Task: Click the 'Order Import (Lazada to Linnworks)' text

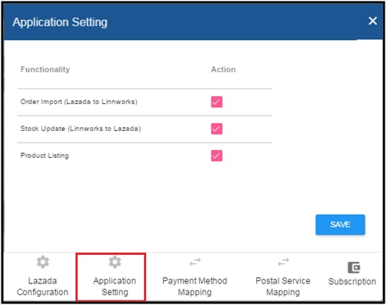Action: (x=79, y=102)
